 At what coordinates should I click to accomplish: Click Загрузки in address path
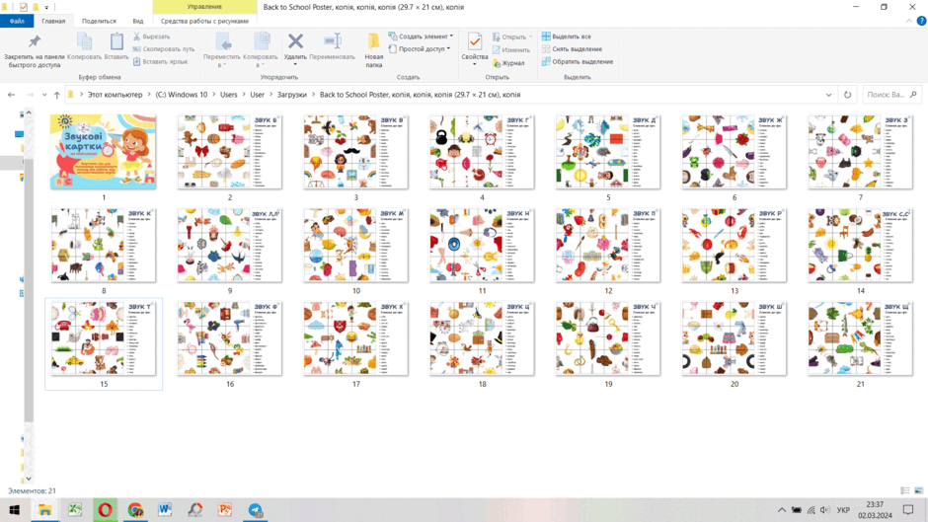point(292,95)
